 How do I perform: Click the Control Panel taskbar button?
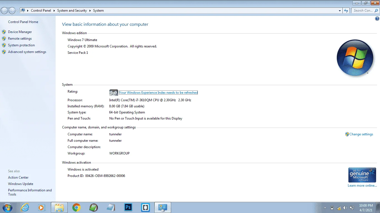163,207
